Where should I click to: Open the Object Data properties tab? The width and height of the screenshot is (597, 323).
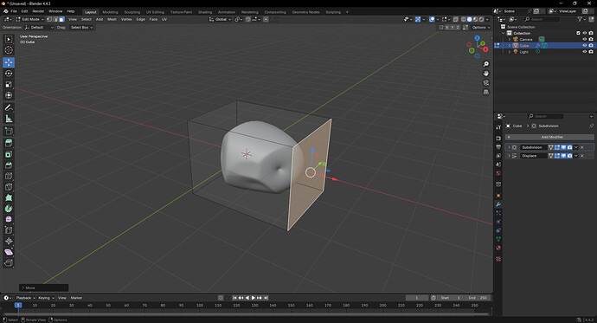[x=498, y=239]
